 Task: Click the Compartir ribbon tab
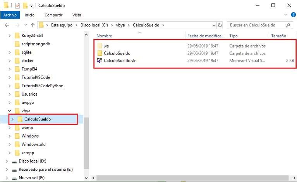53,15
